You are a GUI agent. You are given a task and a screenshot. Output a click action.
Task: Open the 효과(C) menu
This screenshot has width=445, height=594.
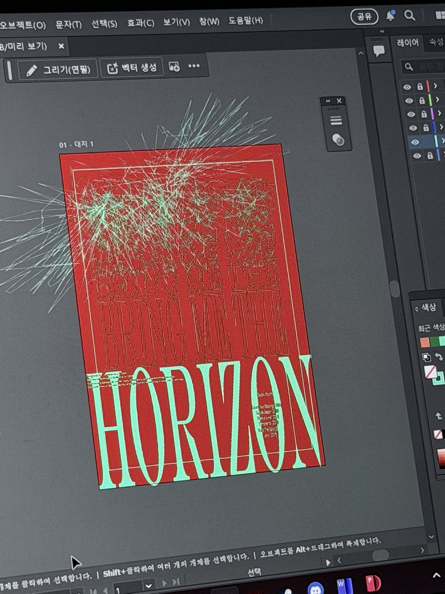pyautogui.click(x=141, y=23)
